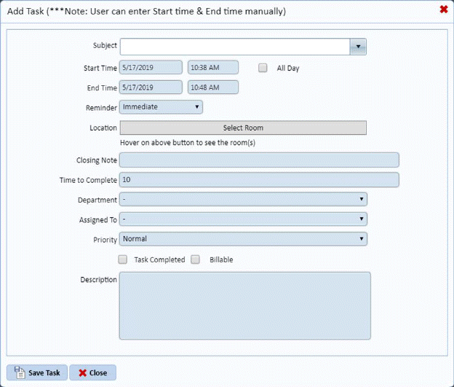Click the Start Time 10:38 AM field
Image resolution: width=454 pixels, height=387 pixels.
(x=212, y=68)
